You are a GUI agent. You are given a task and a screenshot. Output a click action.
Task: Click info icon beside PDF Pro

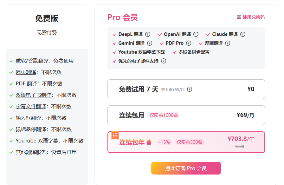(189, 43)
